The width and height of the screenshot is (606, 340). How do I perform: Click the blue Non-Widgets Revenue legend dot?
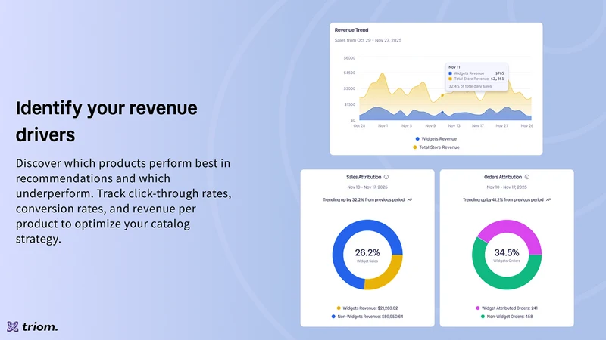(333, 317)
